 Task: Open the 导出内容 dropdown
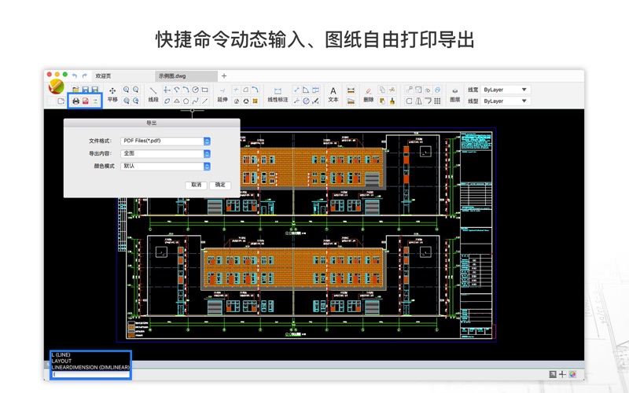(x=165, y=153)
